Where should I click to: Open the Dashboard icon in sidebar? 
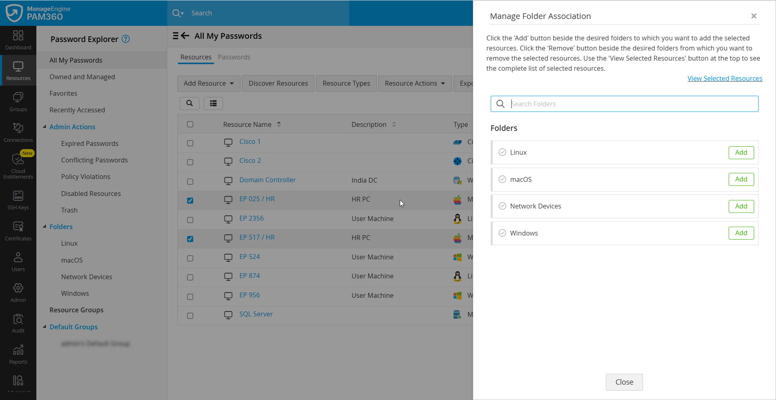tap(18, 40)
